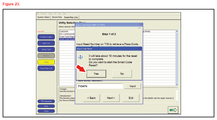Select the Active Test button

(46, 49)
